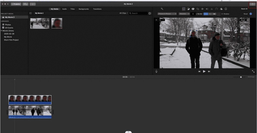Click the fullscreen expand arrows icon
The image size is (257, 133).
pyautogui.click(x=253, y=71)
